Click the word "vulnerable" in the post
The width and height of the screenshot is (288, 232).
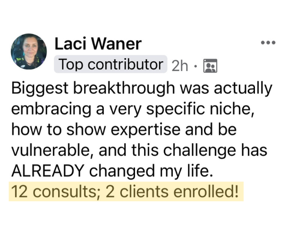[53, 150]
